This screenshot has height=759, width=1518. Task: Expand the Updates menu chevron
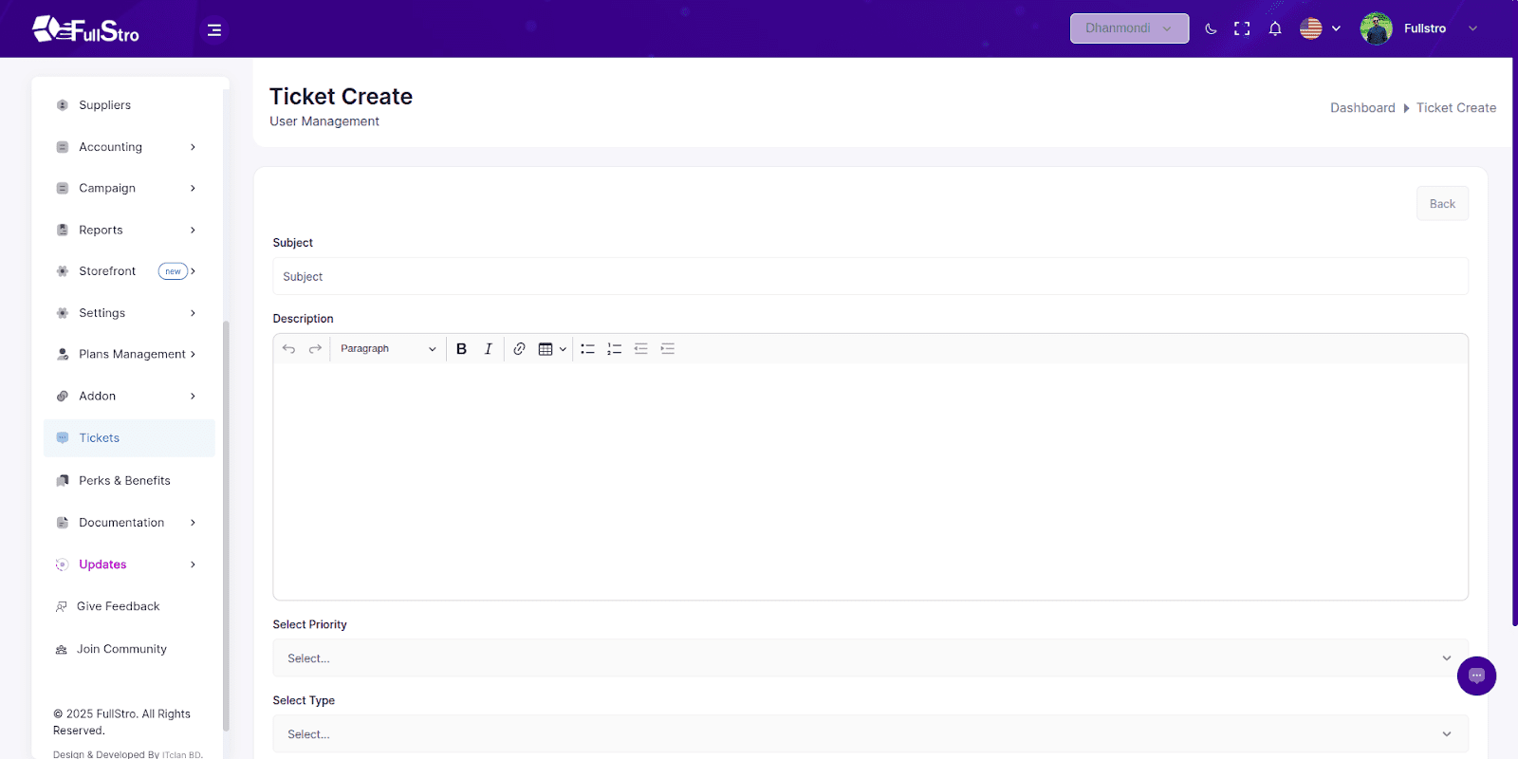click(193, 565)
